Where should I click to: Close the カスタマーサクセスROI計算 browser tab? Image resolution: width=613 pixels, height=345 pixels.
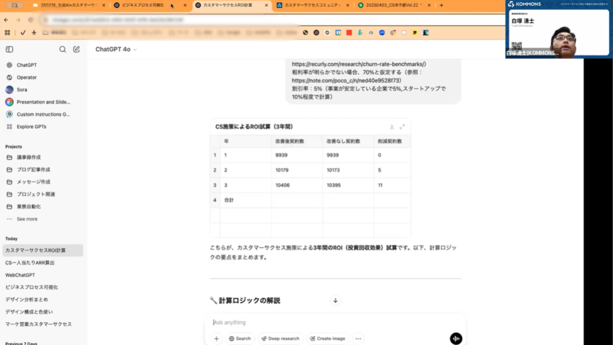[266, 5]
